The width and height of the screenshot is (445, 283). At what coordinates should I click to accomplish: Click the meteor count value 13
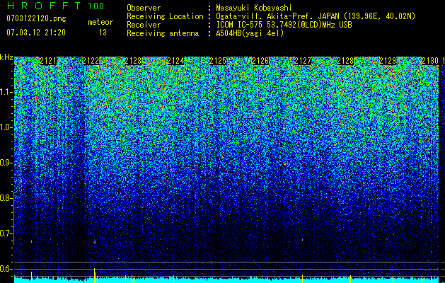pos(103,33)
